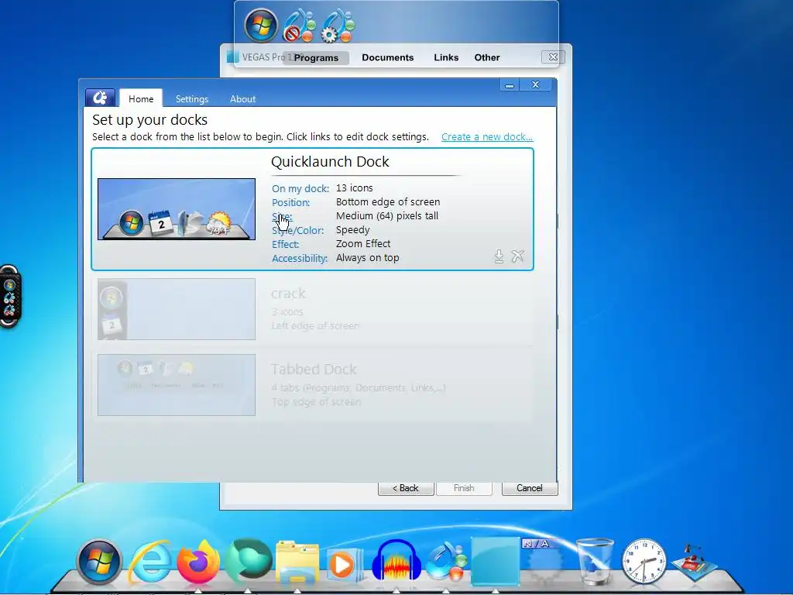Click the 'Zoom Effect' value
Screen dimensions: 793x595
click(363, 244)
